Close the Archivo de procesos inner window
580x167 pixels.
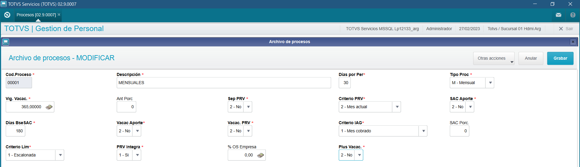coord(573,42)
